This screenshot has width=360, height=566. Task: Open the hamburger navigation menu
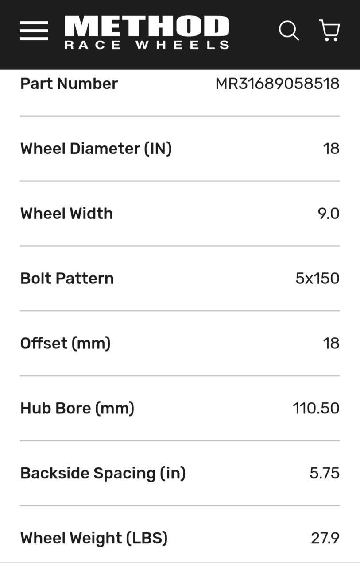pos(34,31)
